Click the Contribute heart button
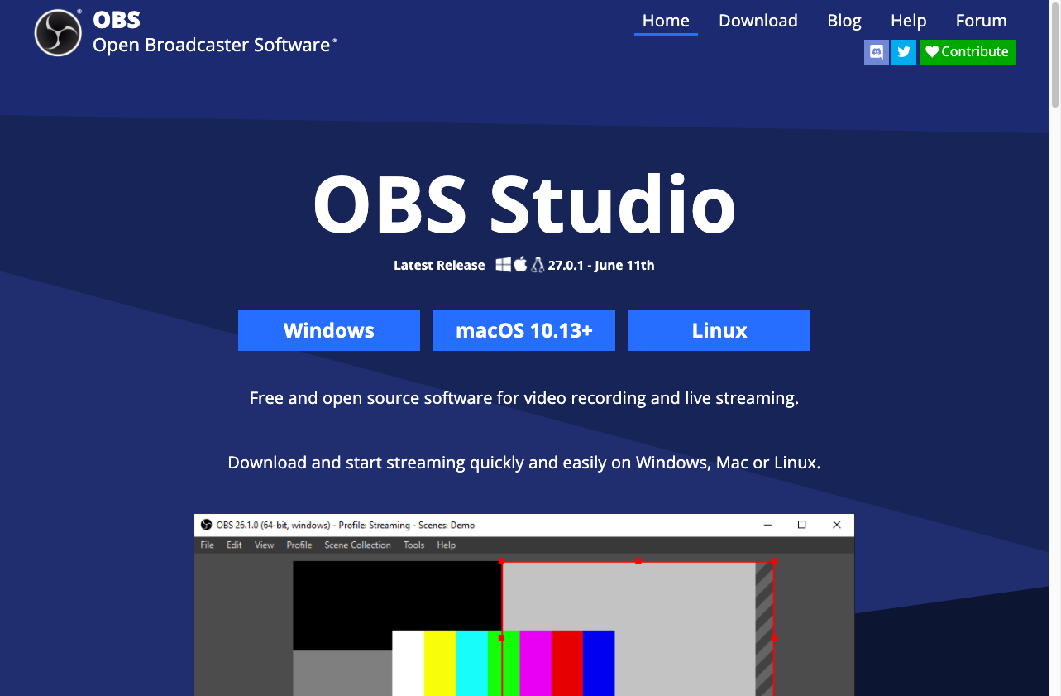This screenshot has width=1061, height=696. [x=968, y=51]
